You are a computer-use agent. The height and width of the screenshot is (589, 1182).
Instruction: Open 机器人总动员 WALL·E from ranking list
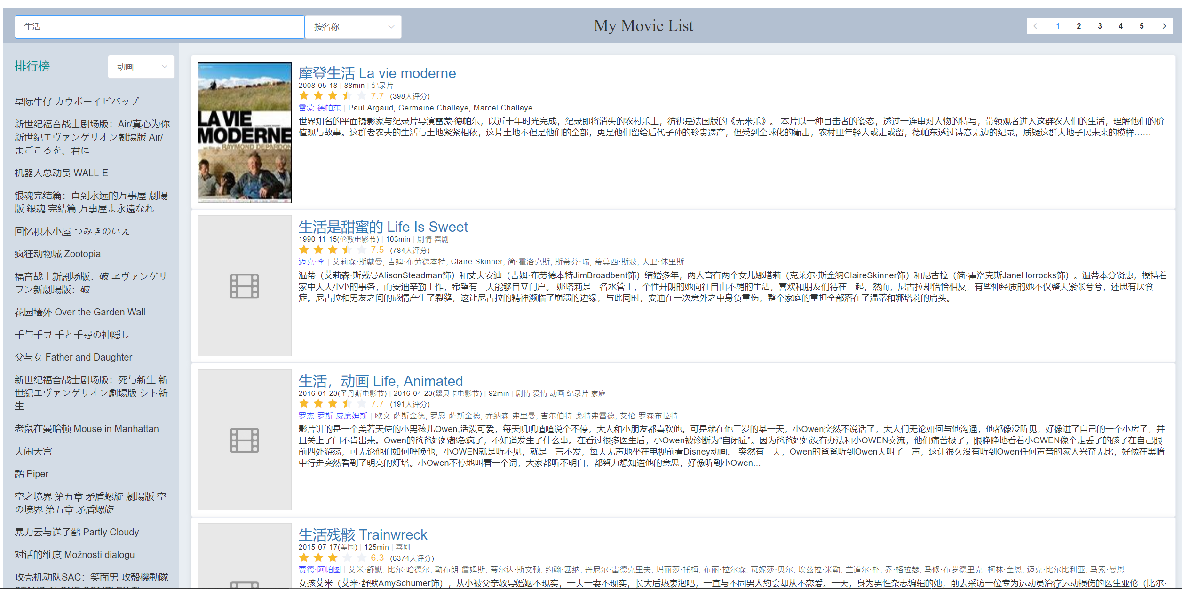pyautogui.click(x=61, y=173)
